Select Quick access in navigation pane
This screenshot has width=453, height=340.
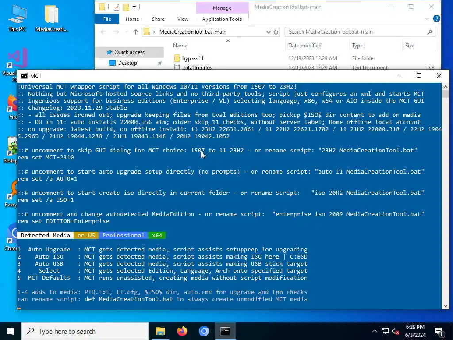click(129, 52)
